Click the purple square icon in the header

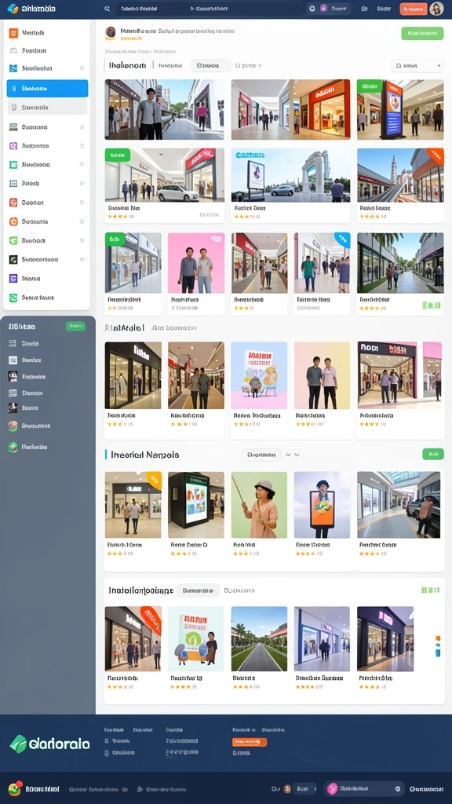pos(323,9)
